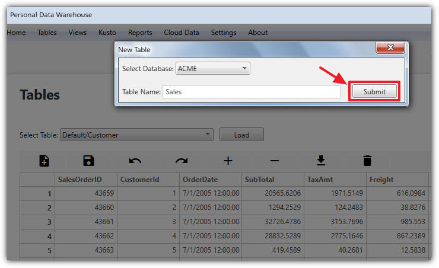439x268 pixels.
Task: Click the trash delete table icon
Action: [367, 161]
